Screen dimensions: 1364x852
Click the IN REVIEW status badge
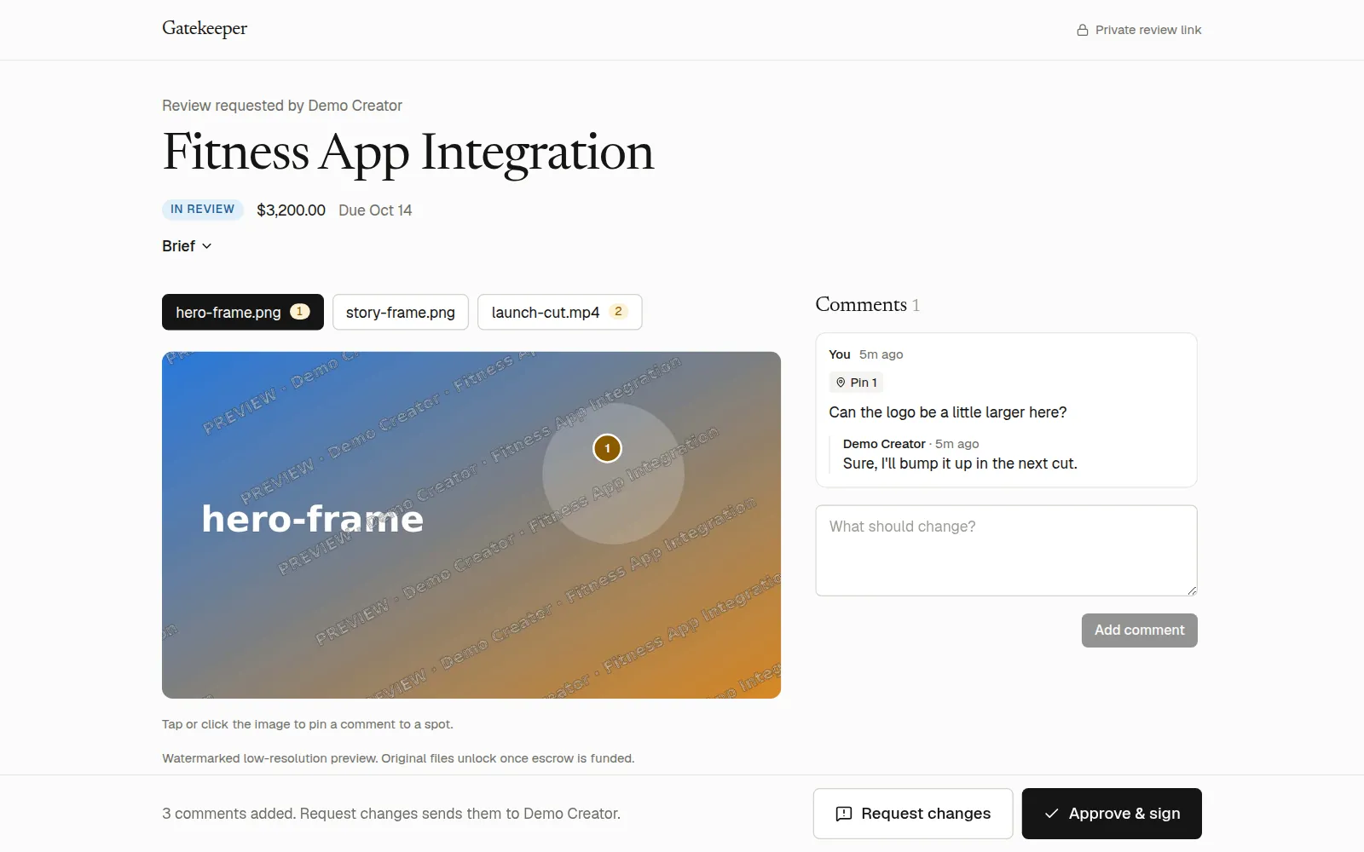coord(203,210)
